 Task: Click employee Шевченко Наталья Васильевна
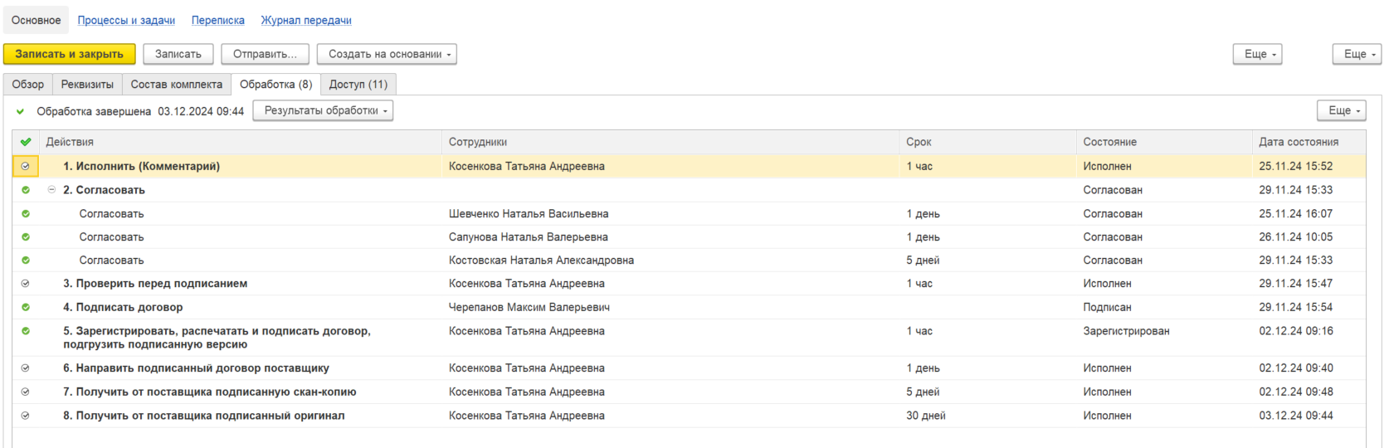[529, 214]
